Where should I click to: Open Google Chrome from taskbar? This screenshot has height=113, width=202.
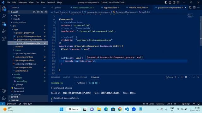(x=120, y=109)
